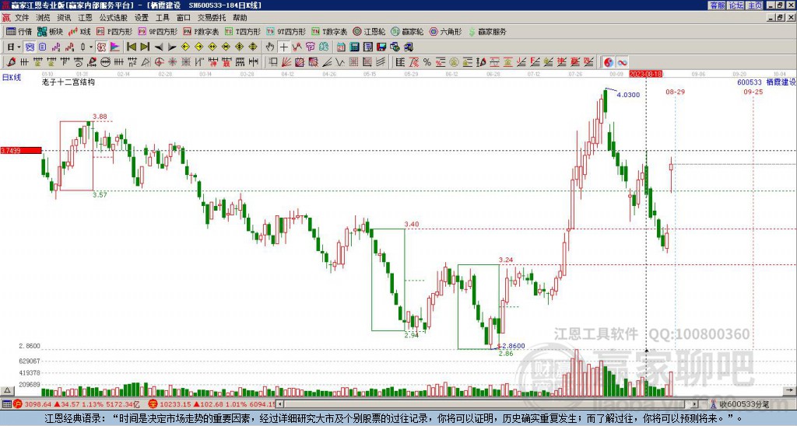This screenshot has height=426, width=797.
Task: Select the percent % tool icon
Action: pos(427,62)
